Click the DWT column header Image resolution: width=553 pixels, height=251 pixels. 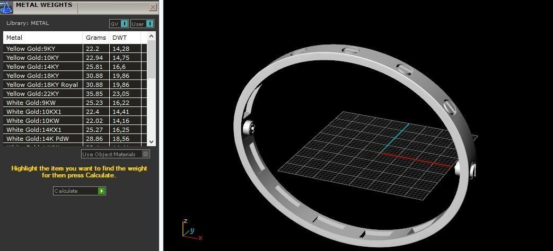[x=125, y=38]
